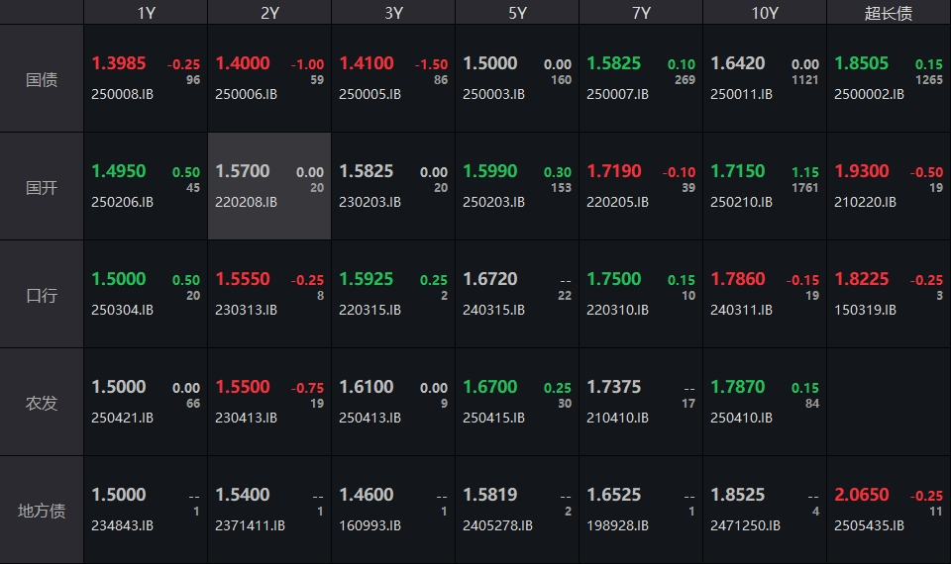This screenshot has width=951, height=564.
Task: Select the 国债 row label
Action: click(x=42, y=79)
